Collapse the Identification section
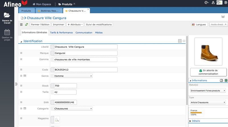Image resolution: width=228 pixels, height=127 pixels. click(x=21, y=41)
